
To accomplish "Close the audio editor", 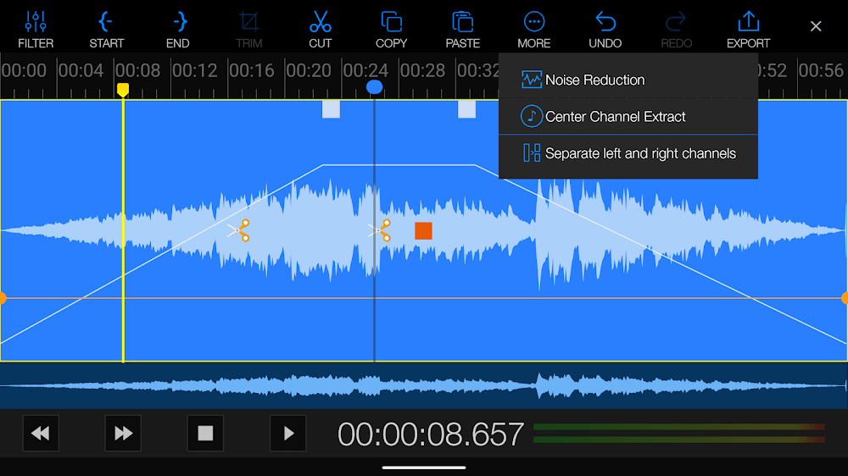I will [x=816, y=27].
